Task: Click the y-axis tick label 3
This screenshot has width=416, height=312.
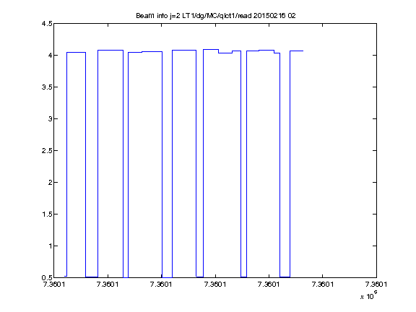Action: [x=50, y=118]
